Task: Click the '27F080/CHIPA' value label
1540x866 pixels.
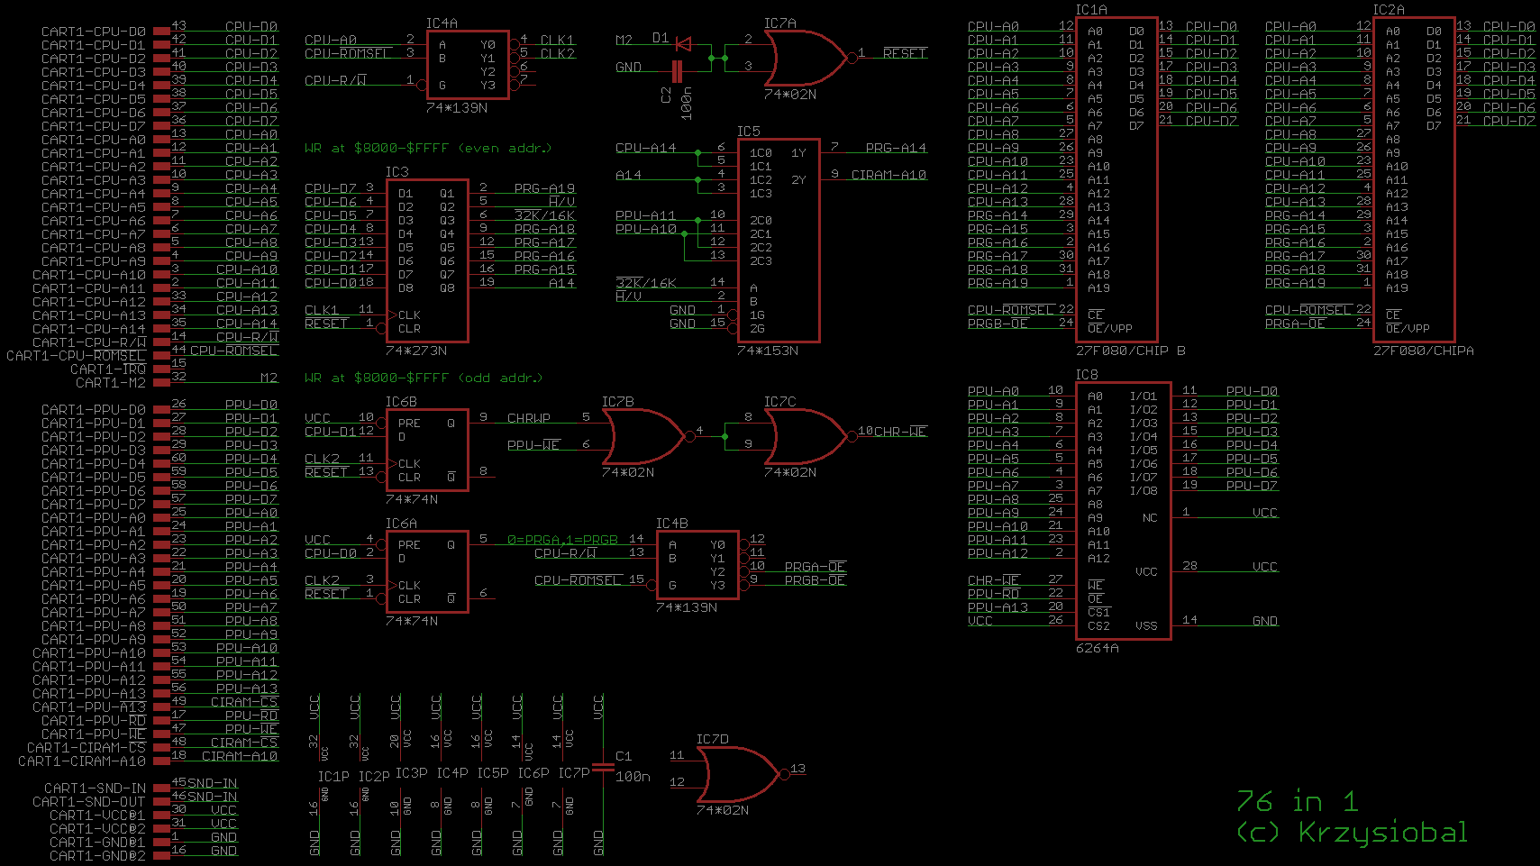Action: point(1424,351)
